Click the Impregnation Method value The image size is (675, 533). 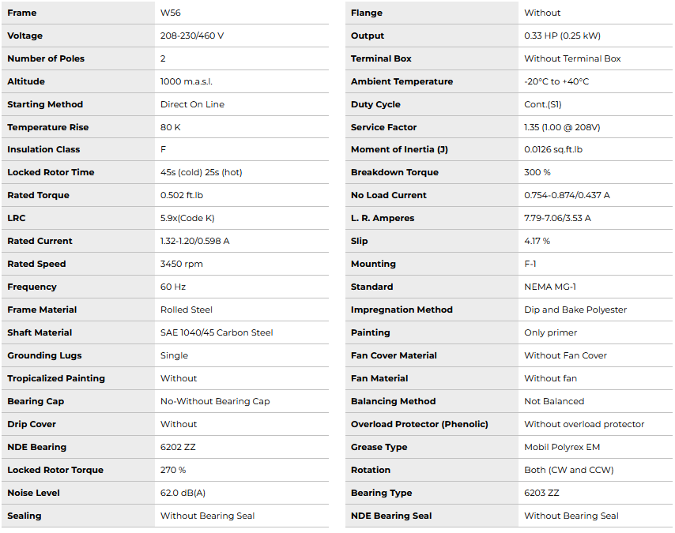coord(575,310)
